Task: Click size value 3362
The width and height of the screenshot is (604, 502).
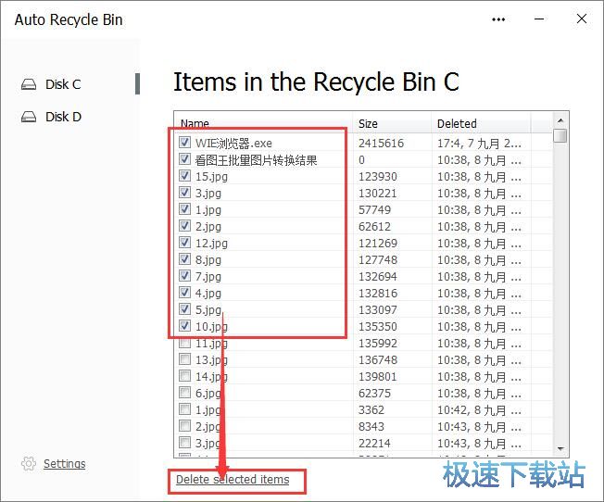Action: pos(371,410)
